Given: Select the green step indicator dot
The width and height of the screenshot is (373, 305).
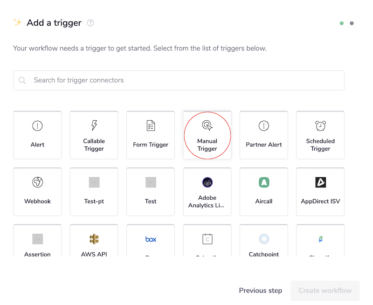Looking at the screenshot, I should pyautogui.click(x=341, y=22).
